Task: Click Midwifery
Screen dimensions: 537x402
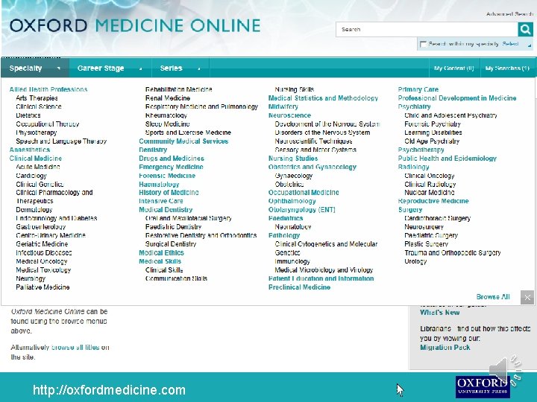Action: pos(283,106)
